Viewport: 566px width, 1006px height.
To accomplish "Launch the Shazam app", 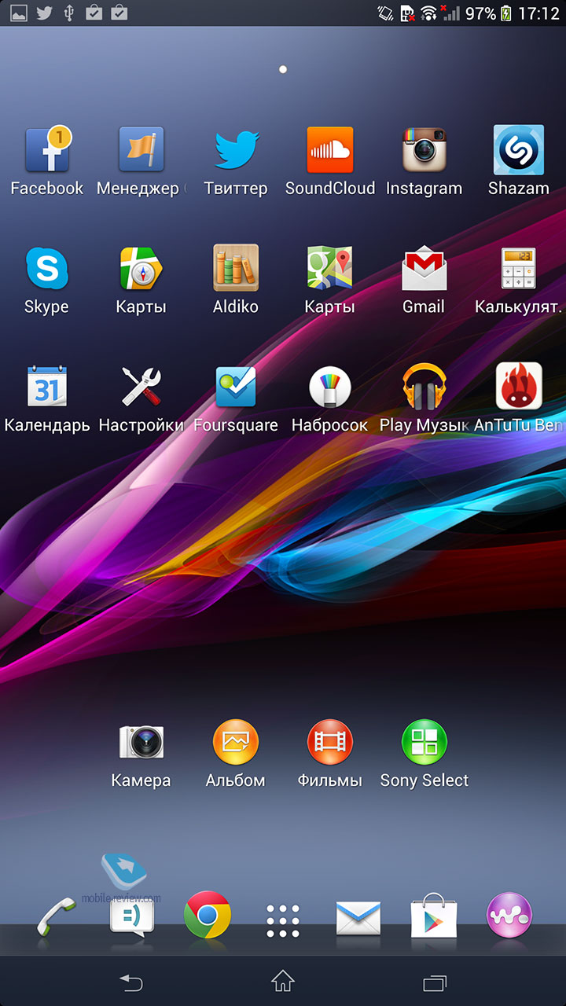I will [x=519, y=149].
